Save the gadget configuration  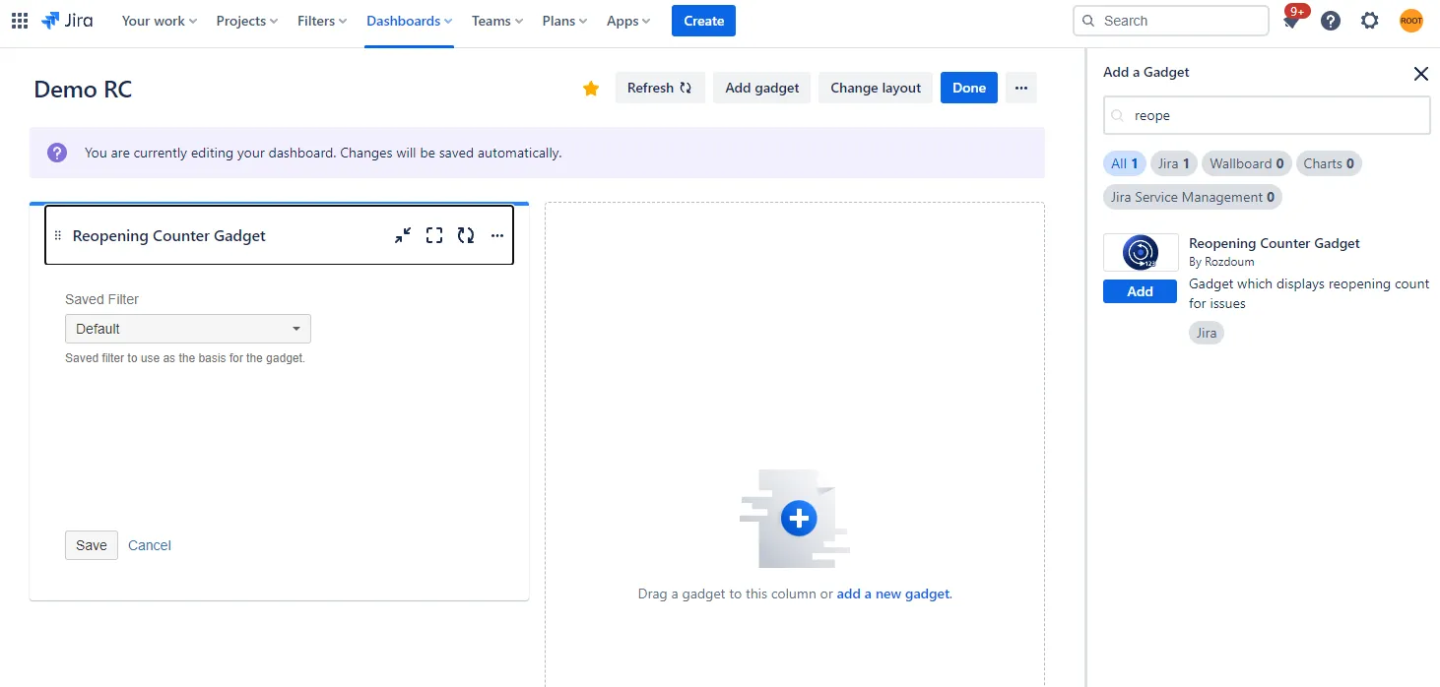point(92,545)
